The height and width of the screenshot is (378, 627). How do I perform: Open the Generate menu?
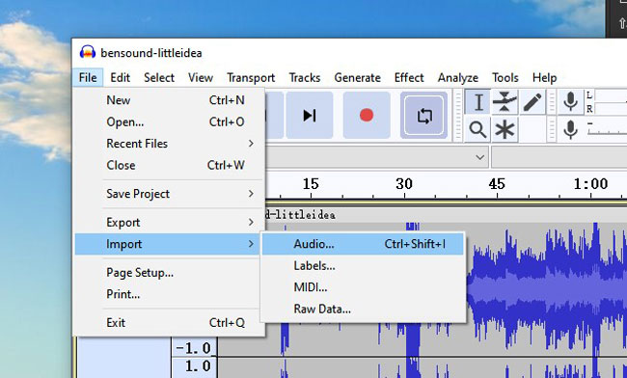[x=357, y=77]
